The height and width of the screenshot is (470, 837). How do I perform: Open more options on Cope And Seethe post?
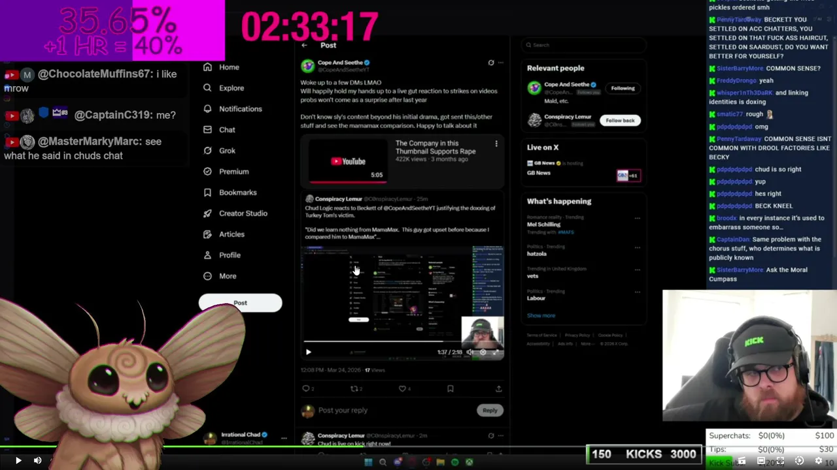[501, 63]
